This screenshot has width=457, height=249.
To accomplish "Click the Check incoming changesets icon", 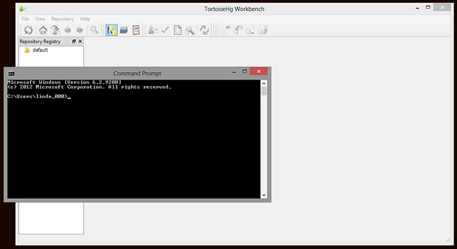I will tap(226, 30).
